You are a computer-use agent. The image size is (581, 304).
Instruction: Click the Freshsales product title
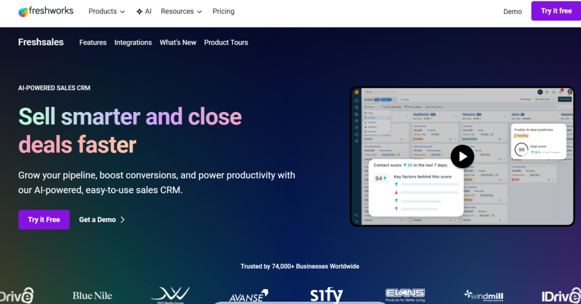point(41,42)
